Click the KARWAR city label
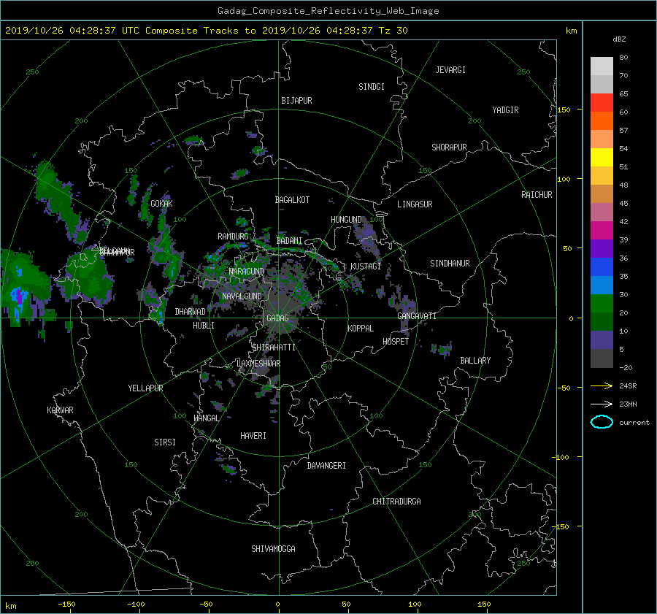This screenshot has height=614, width=657. [x=60, y=410]
